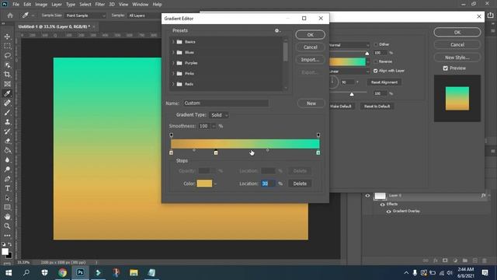Delete the selected color stop
Image resolution: width=497 pixels, height=280 pixels.
tap(300, 184)
